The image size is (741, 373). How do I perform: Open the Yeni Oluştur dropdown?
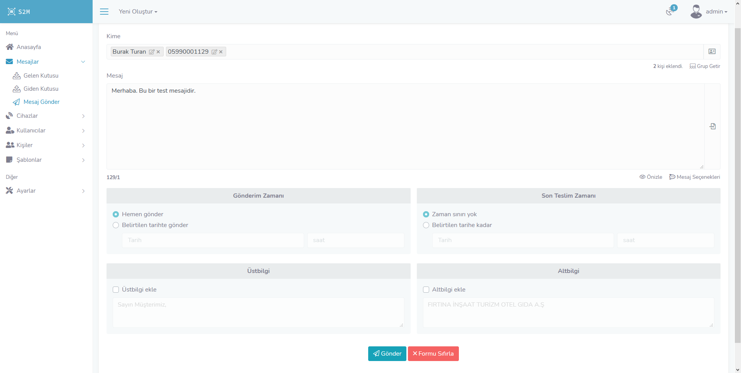coord(138,12)
